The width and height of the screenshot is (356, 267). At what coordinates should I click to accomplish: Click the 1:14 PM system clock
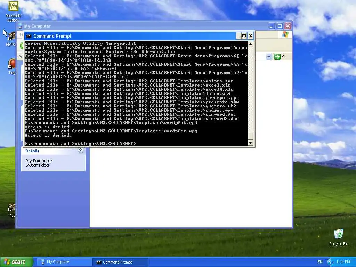click(343, 262)
